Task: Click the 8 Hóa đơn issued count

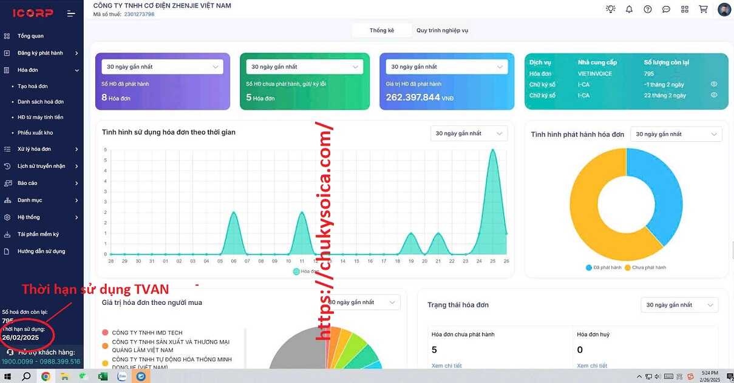Action: [x=116, y=97]
